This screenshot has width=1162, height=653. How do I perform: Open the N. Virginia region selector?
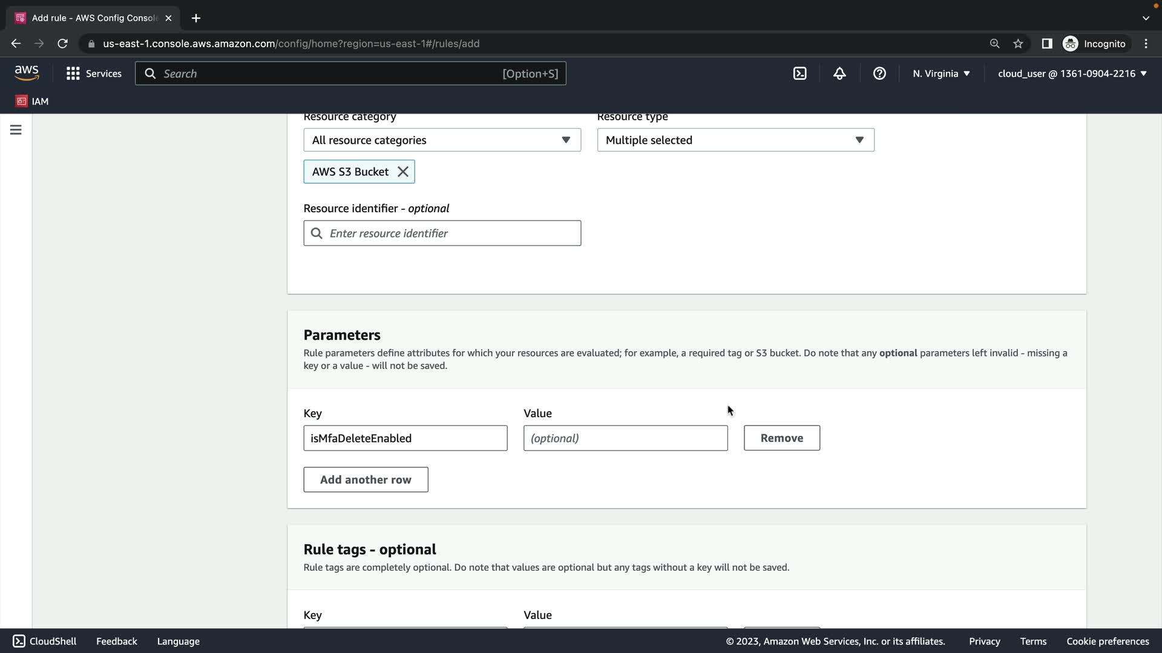point(941,74)
